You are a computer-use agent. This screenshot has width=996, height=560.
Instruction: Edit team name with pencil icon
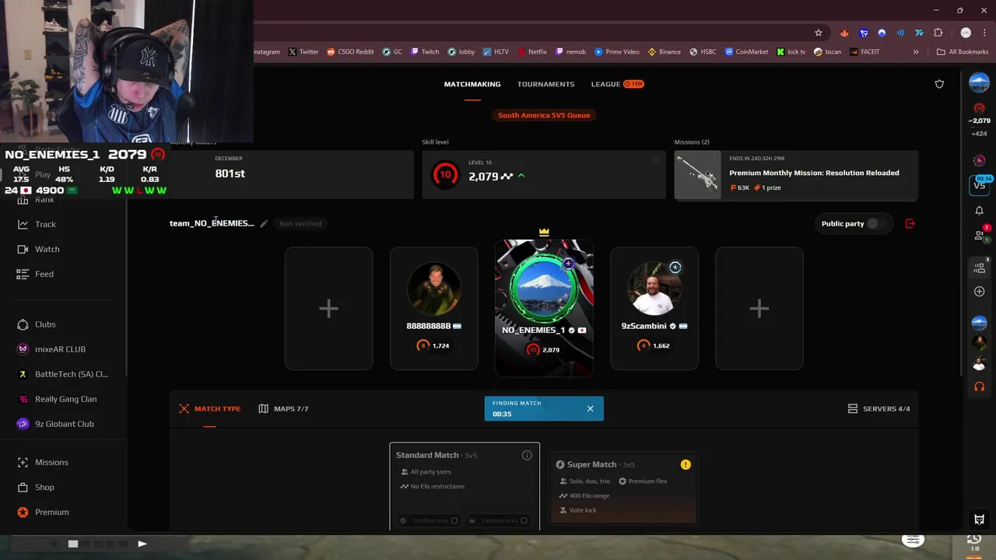tap(264, 223)
